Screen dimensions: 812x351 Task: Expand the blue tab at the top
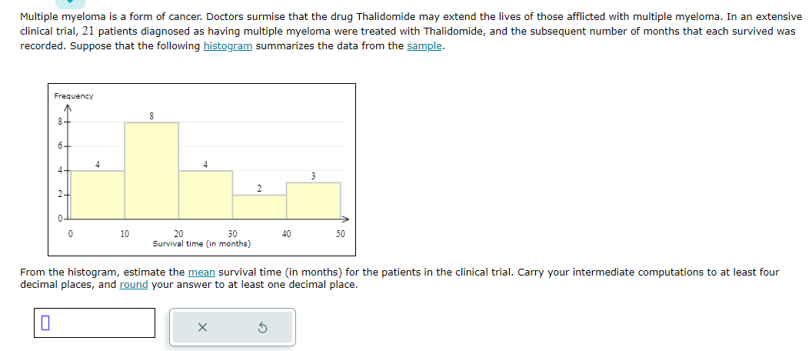pos(71,4)
